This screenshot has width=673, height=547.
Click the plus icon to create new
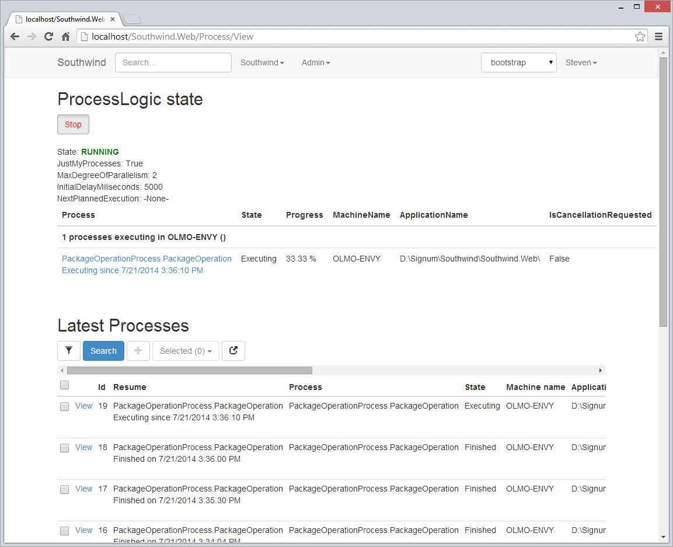click(x=138, y=351)
